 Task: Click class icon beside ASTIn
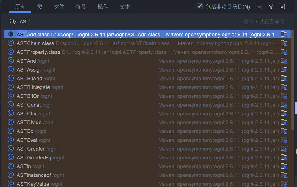[x=11, y=166]
